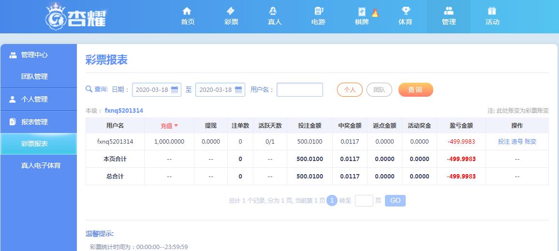Focus the end date field 2020-03-18
The image size is (559, 251).
point(221,90)
